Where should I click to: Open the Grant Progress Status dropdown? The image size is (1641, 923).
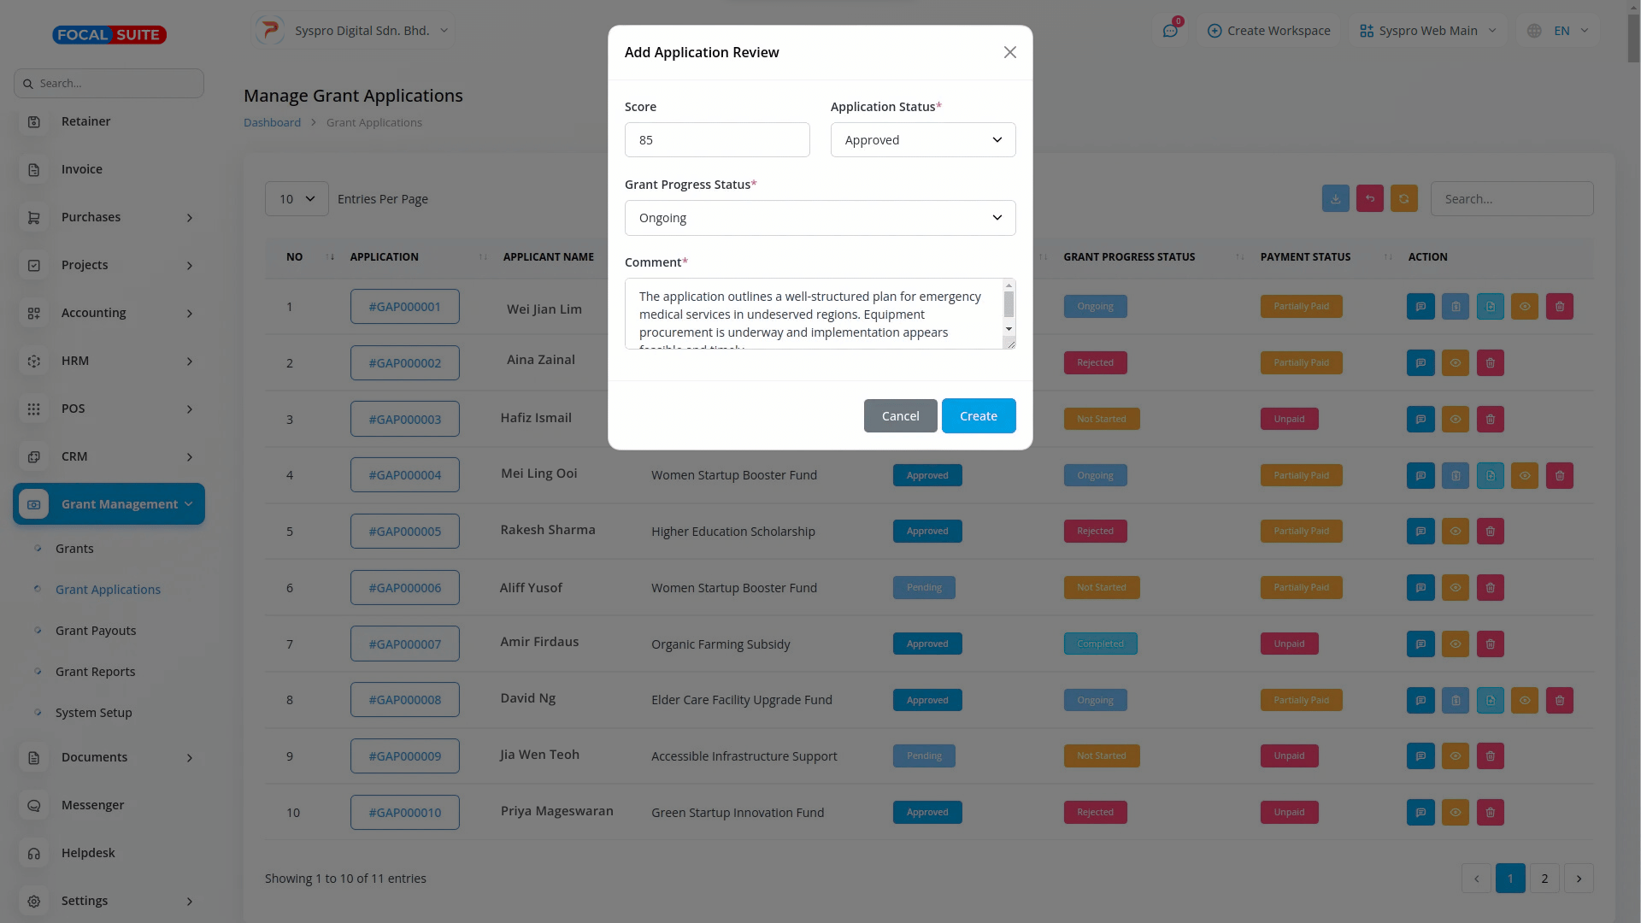click(x=820, y=218)
